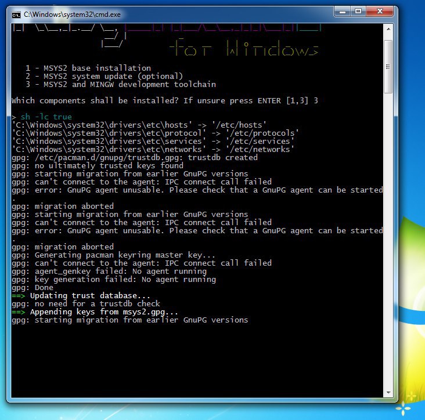Image resolution: width=425 pixels, height=420 pixels.
Task: Click 'no ultimately trusted keys found' line
Action: (98, 166)
